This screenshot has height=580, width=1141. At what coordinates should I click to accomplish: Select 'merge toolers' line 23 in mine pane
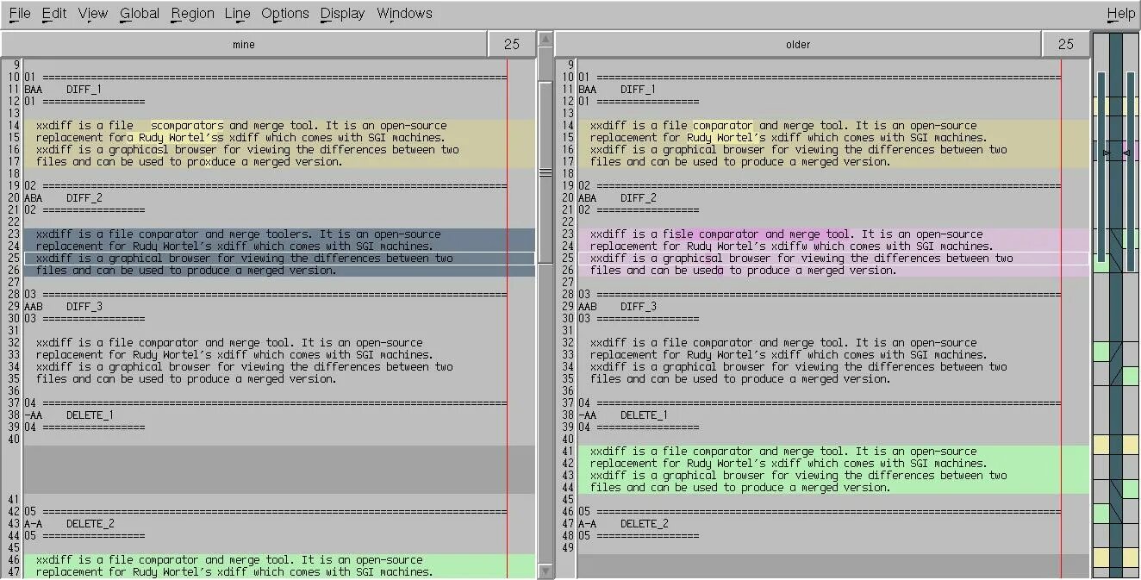279,234
